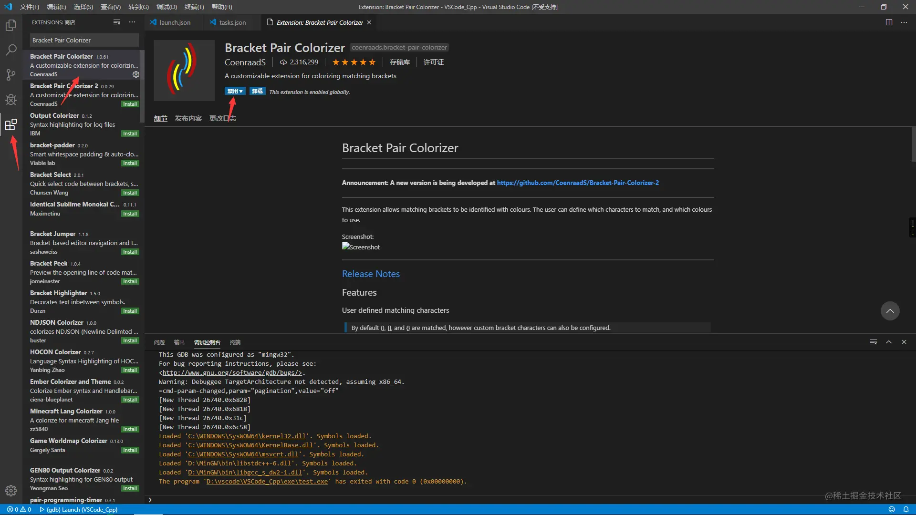
Task: Select the Debug Console (调试控制台) tab
Action: pos(207,342)
